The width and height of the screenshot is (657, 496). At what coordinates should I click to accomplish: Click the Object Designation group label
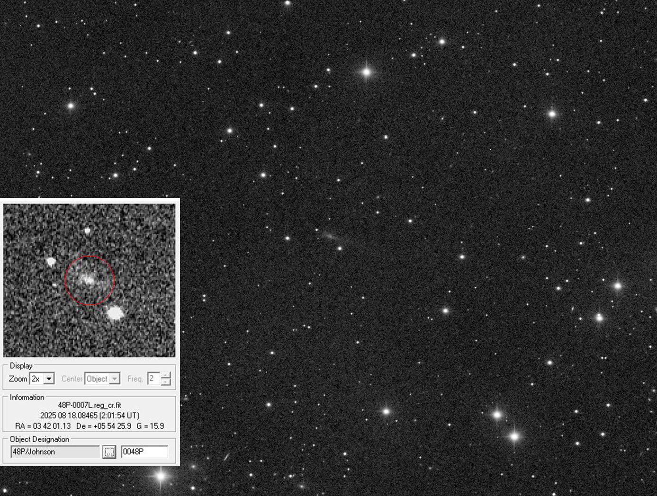40,439
